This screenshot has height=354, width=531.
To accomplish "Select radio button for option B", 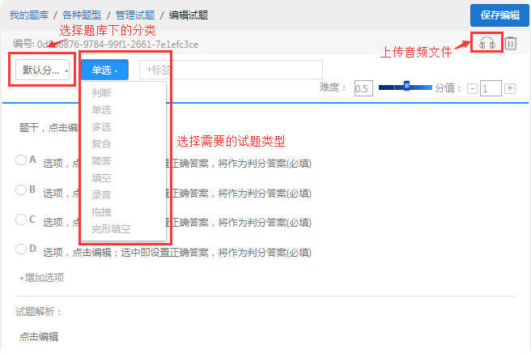I will tap(21, 190).
